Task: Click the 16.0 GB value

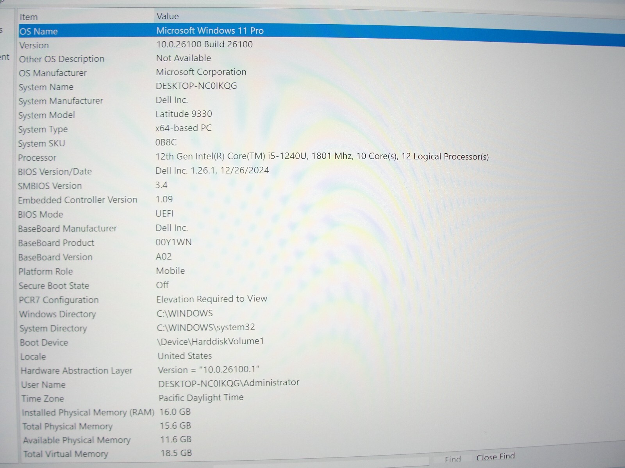Action: point(175,412)
